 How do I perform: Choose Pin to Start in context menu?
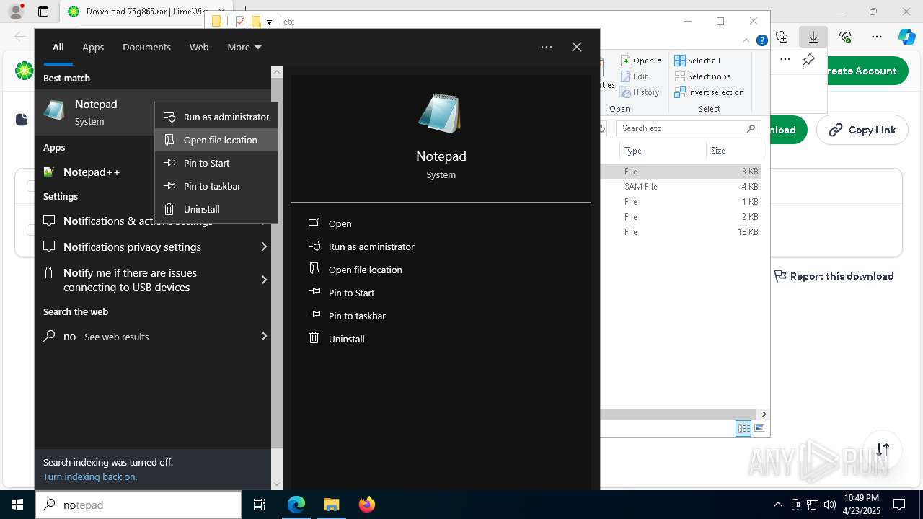[x=216, y=163]
